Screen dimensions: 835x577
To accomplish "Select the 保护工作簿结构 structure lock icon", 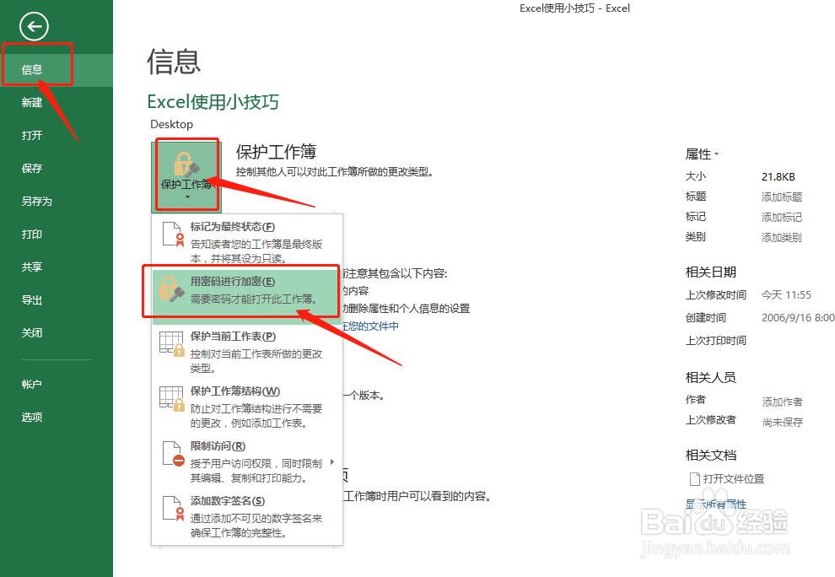I will point(171,399).
